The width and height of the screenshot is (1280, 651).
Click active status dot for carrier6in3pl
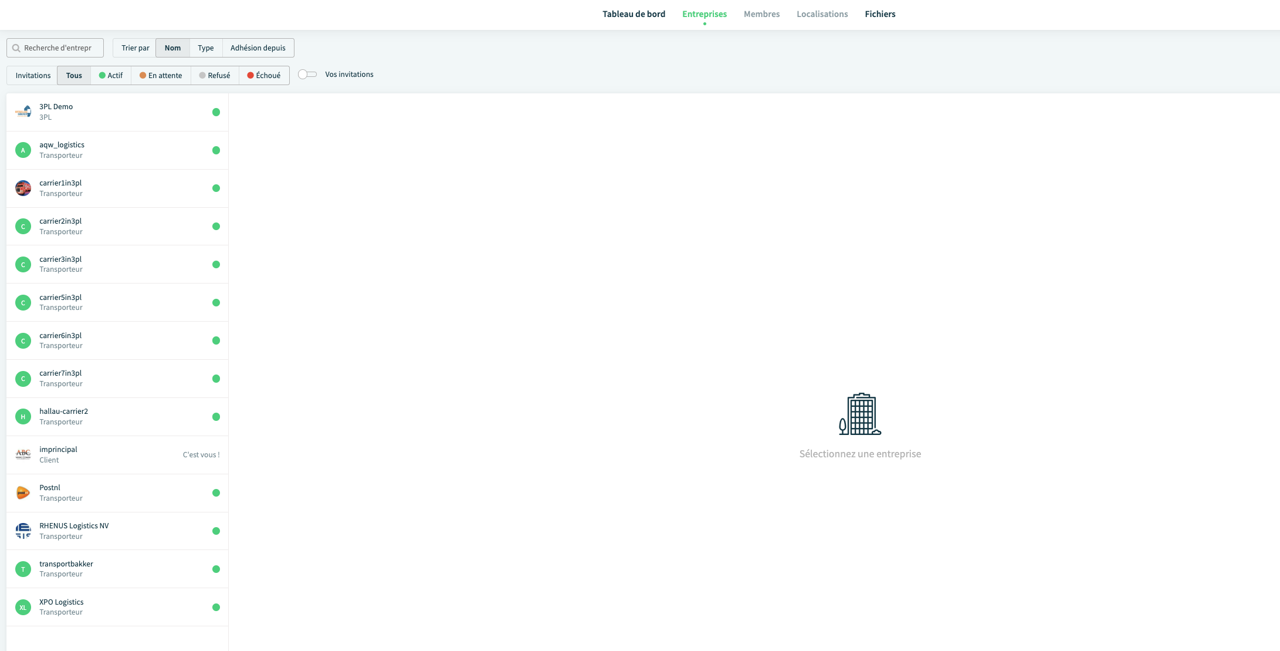coord(216,340)
